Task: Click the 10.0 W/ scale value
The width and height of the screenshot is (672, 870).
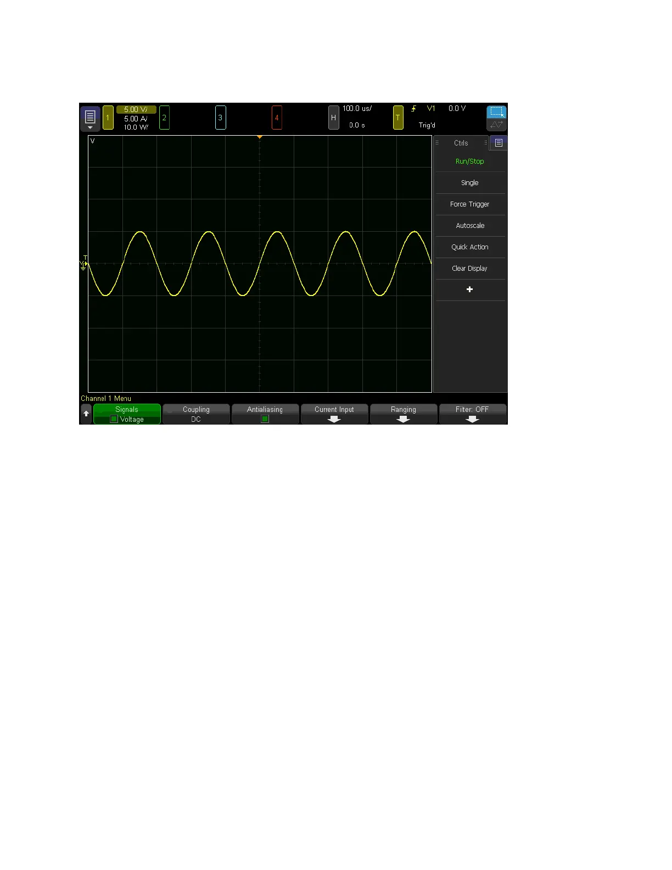Action: 136,127
